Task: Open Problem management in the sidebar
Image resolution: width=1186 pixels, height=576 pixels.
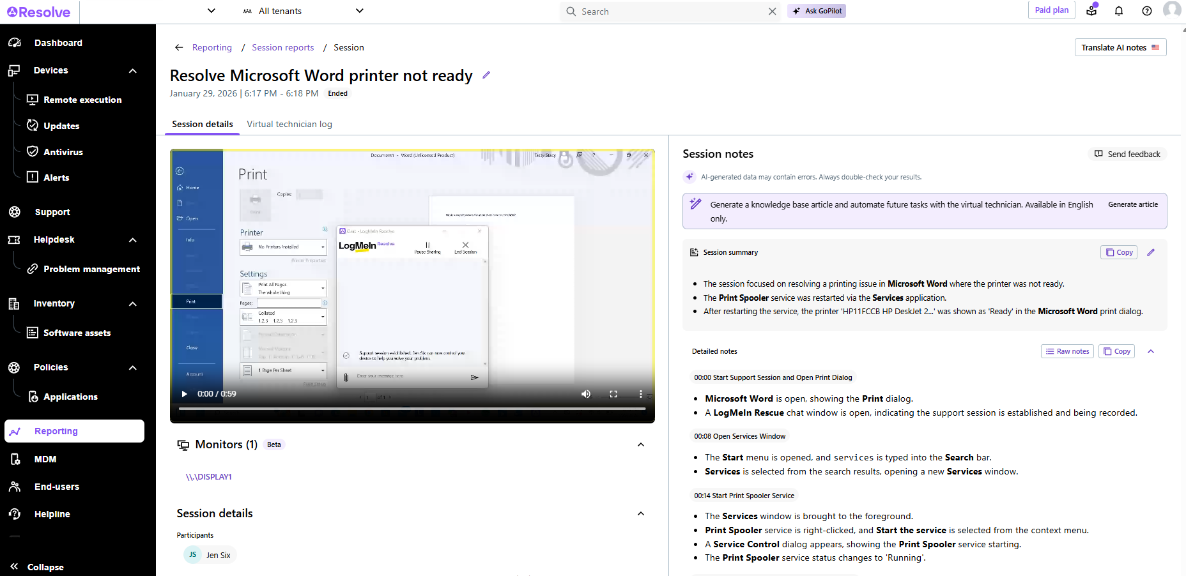Action: coord(91,269)
